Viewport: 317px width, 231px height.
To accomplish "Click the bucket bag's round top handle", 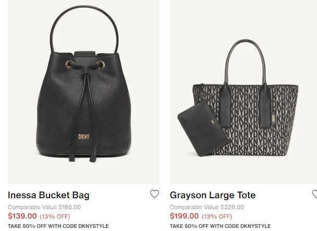I will [84, 29].
